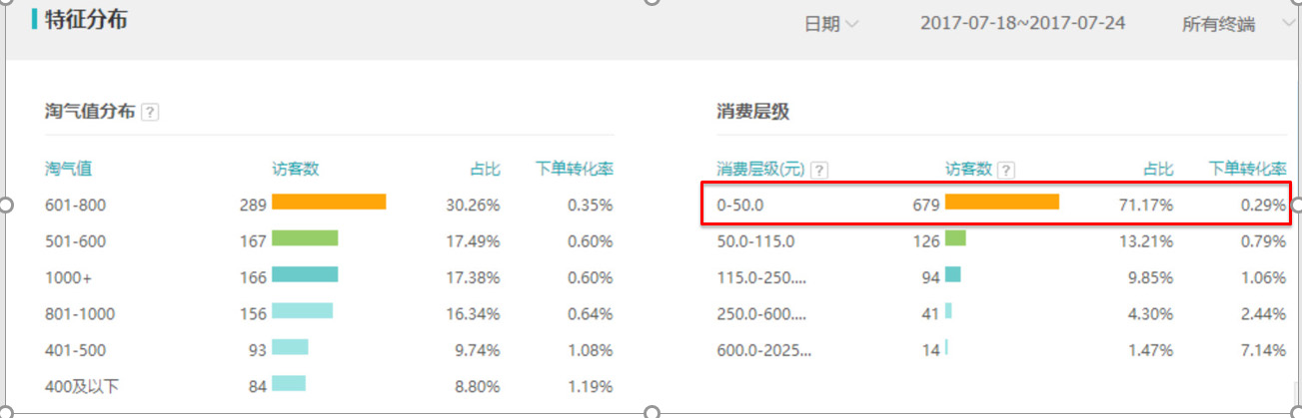Click percentage value 30.26%
Viewport: 1302px width, 418px height.
click(473, 206)
